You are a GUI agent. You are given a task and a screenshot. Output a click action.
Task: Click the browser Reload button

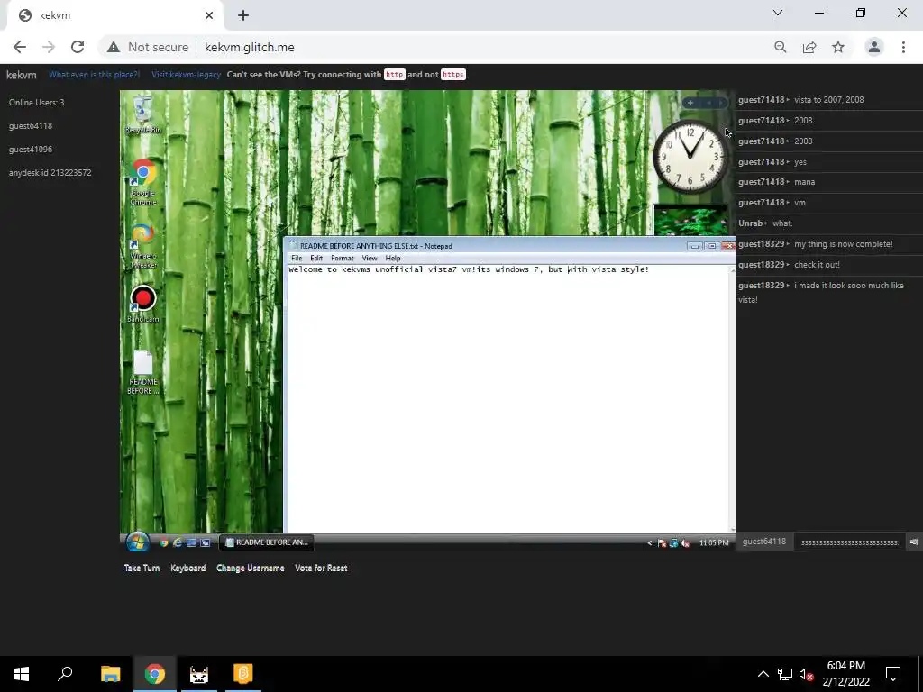(78, 47)
